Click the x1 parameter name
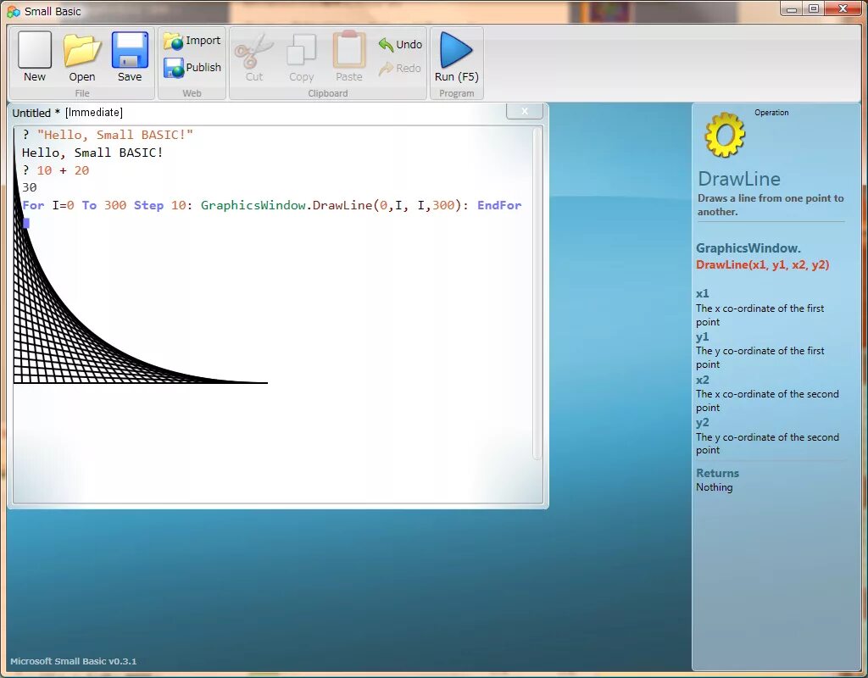 pos(703,293)
